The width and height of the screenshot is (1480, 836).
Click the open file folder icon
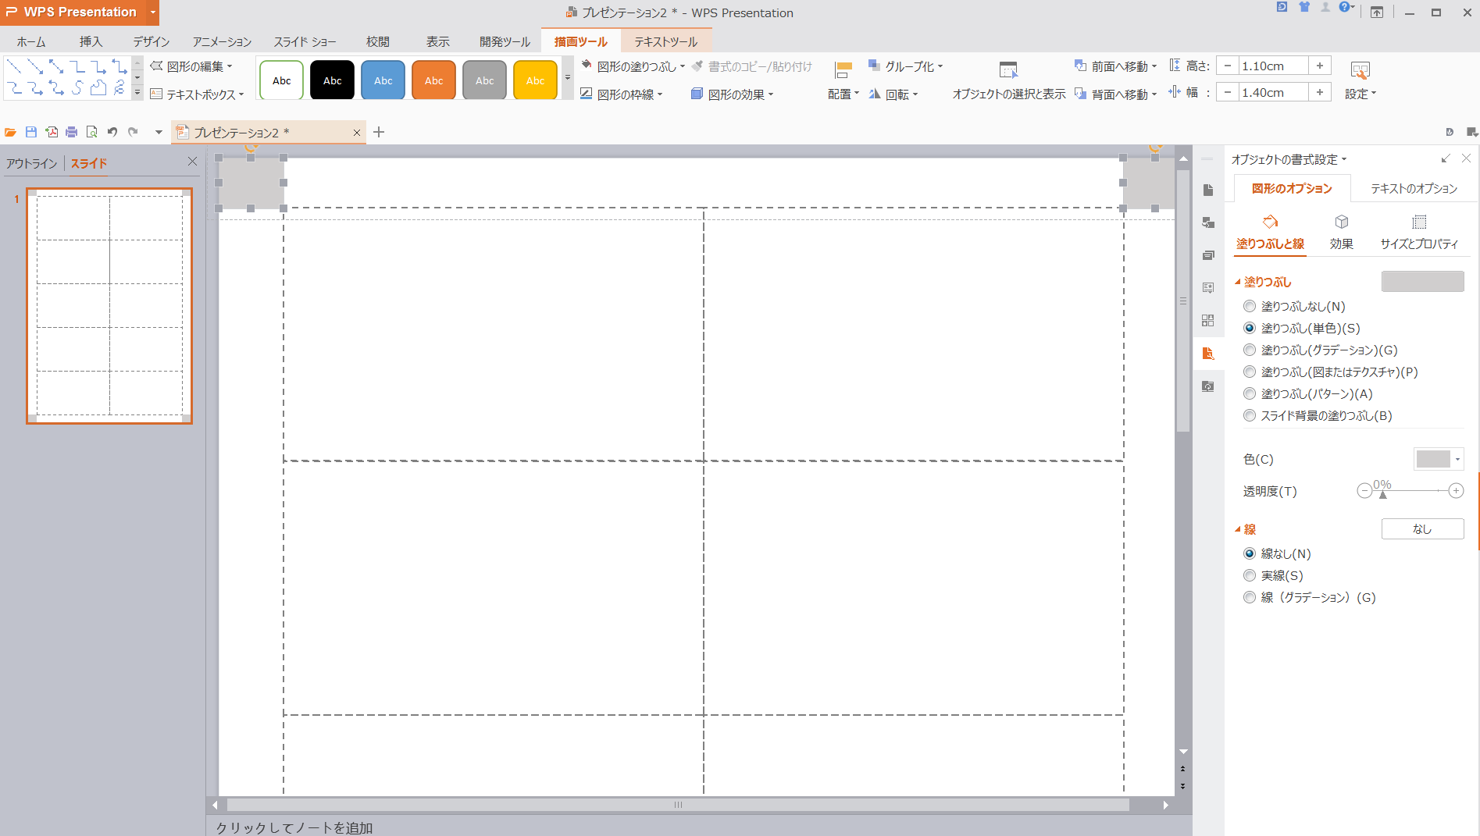[10, 133]
